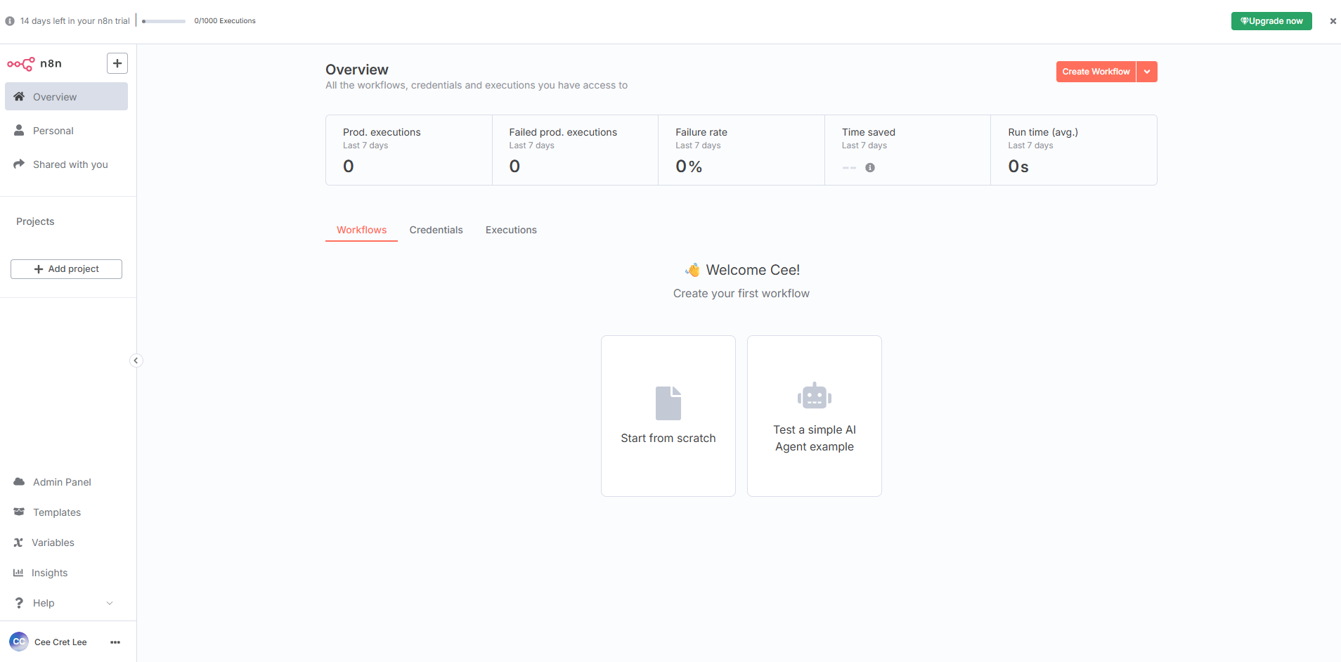Viewport: 1341px width, 662px height.
Task: Select the Variables sidebar icon
Action: pyautogui.click(x=19, y=543)
